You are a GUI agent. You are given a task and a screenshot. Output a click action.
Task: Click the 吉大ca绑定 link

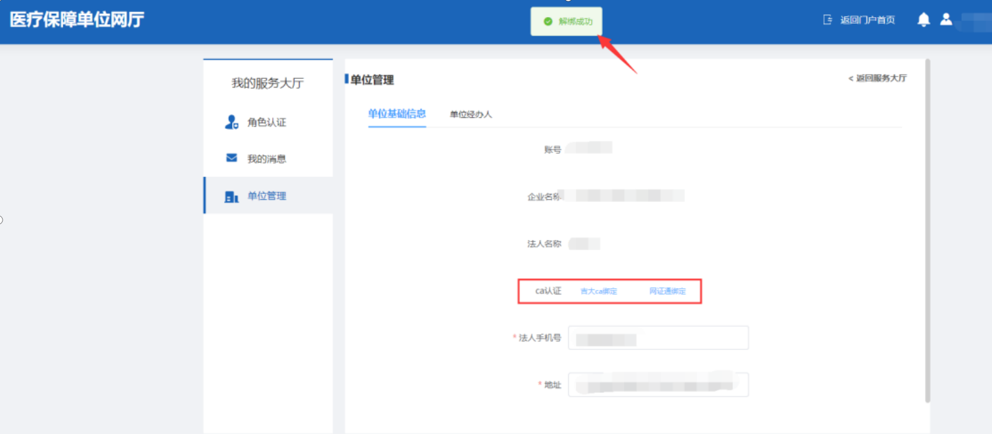598,291
